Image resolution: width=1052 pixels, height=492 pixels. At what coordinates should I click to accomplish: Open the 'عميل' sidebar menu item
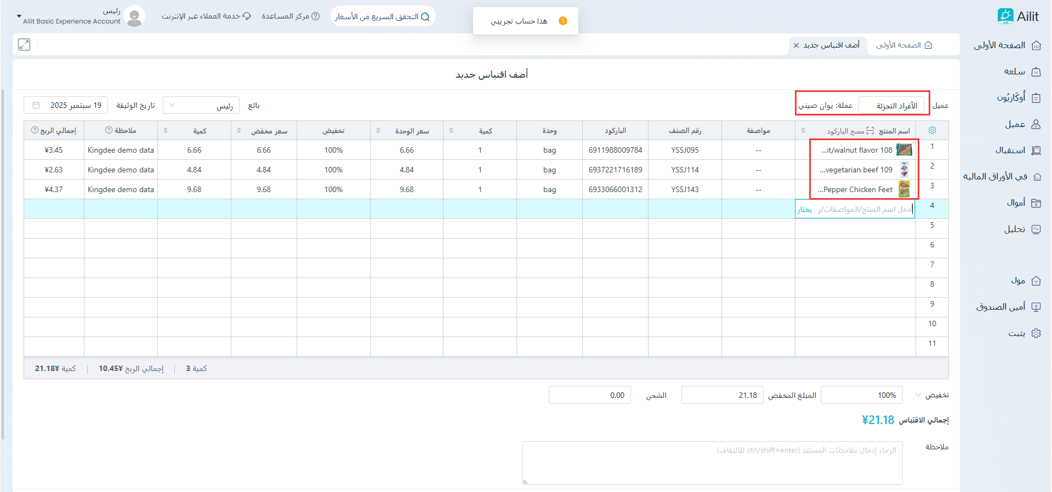[1022, 124]
